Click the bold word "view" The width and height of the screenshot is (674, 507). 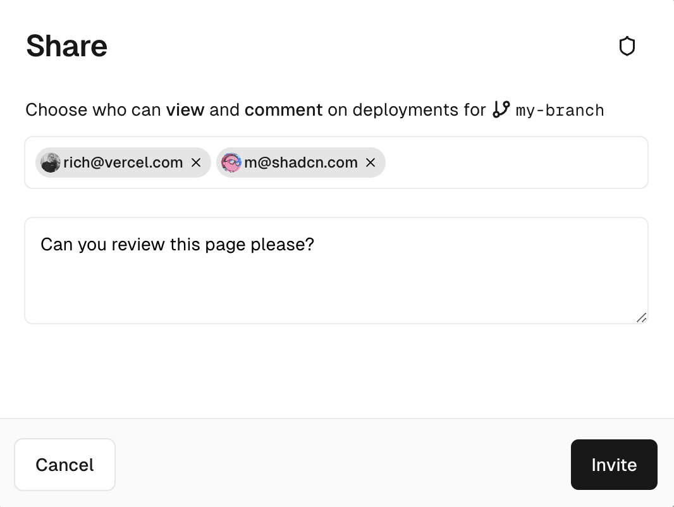(x=185, y=110)
